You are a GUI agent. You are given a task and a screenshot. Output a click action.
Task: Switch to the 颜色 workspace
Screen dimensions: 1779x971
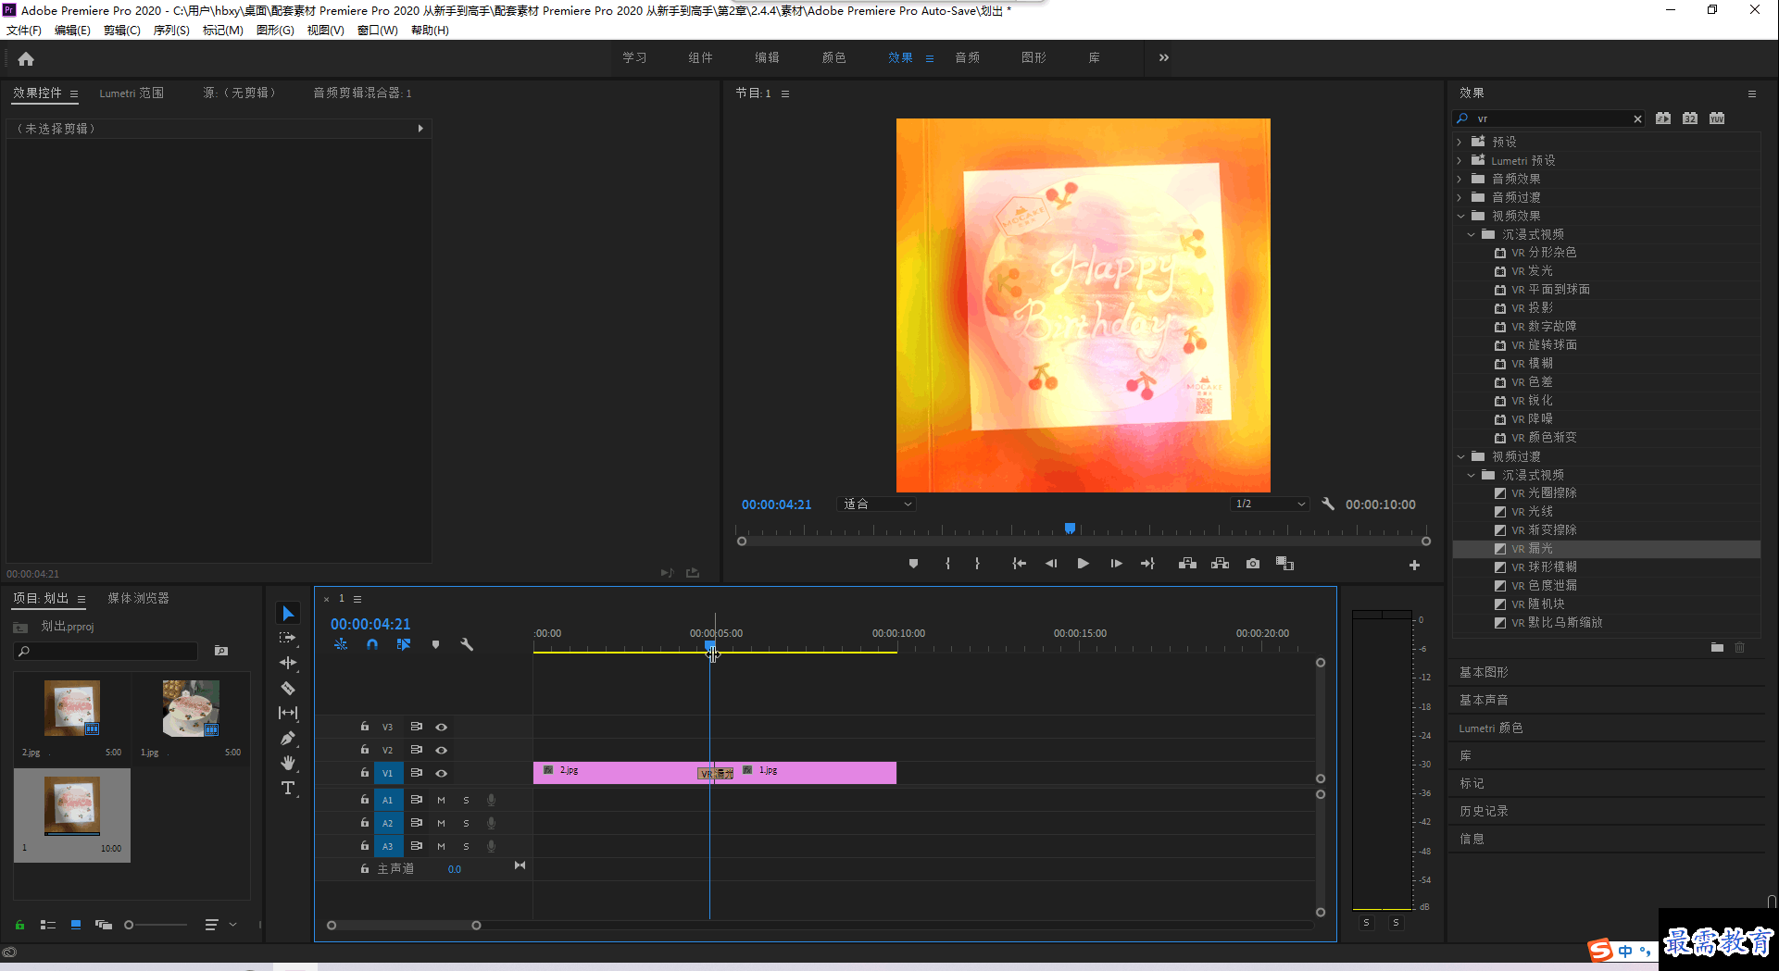pyautogui.click(x=833, y=57)
